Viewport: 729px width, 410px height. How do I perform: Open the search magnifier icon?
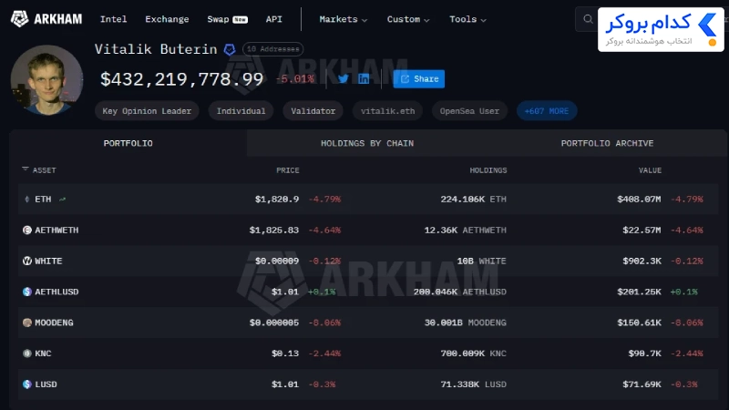[588, 19]
